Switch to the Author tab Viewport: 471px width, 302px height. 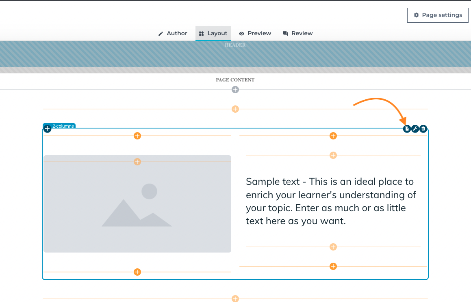click(x=173, y=33)
